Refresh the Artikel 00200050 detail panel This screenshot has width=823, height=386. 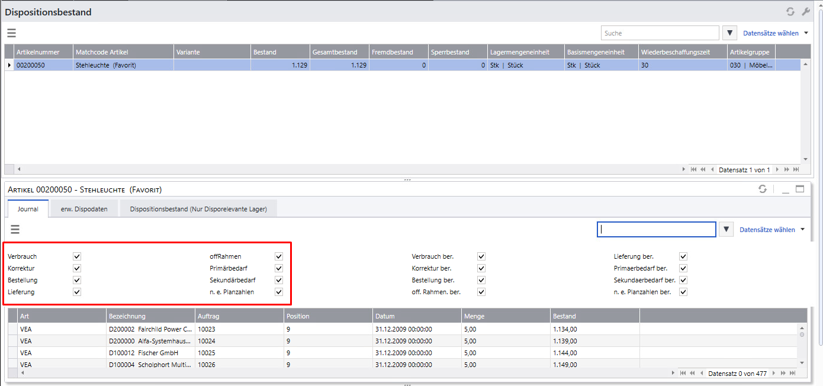pyautogui.click(x=763, y=189)
